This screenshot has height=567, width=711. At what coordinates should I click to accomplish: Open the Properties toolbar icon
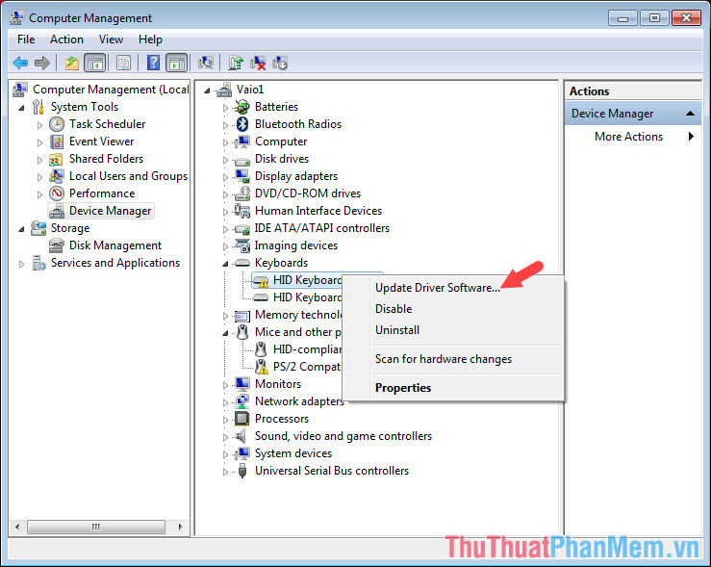[x=123, y=63]
